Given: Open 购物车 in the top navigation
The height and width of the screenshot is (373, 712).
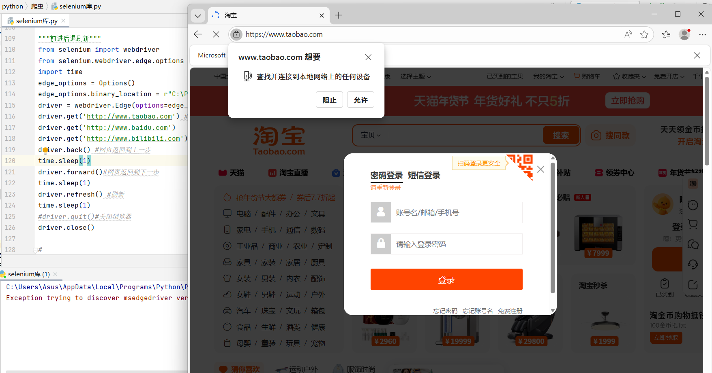Looking at the screenshot, I should 587,76.
